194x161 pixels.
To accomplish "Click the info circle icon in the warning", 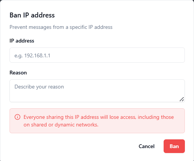I will (17, 117).
